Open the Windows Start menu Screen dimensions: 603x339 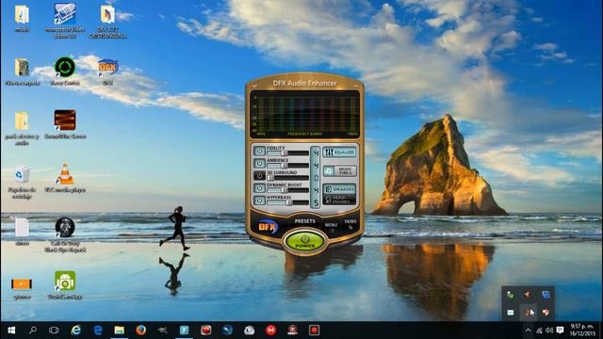pos(11,331)
